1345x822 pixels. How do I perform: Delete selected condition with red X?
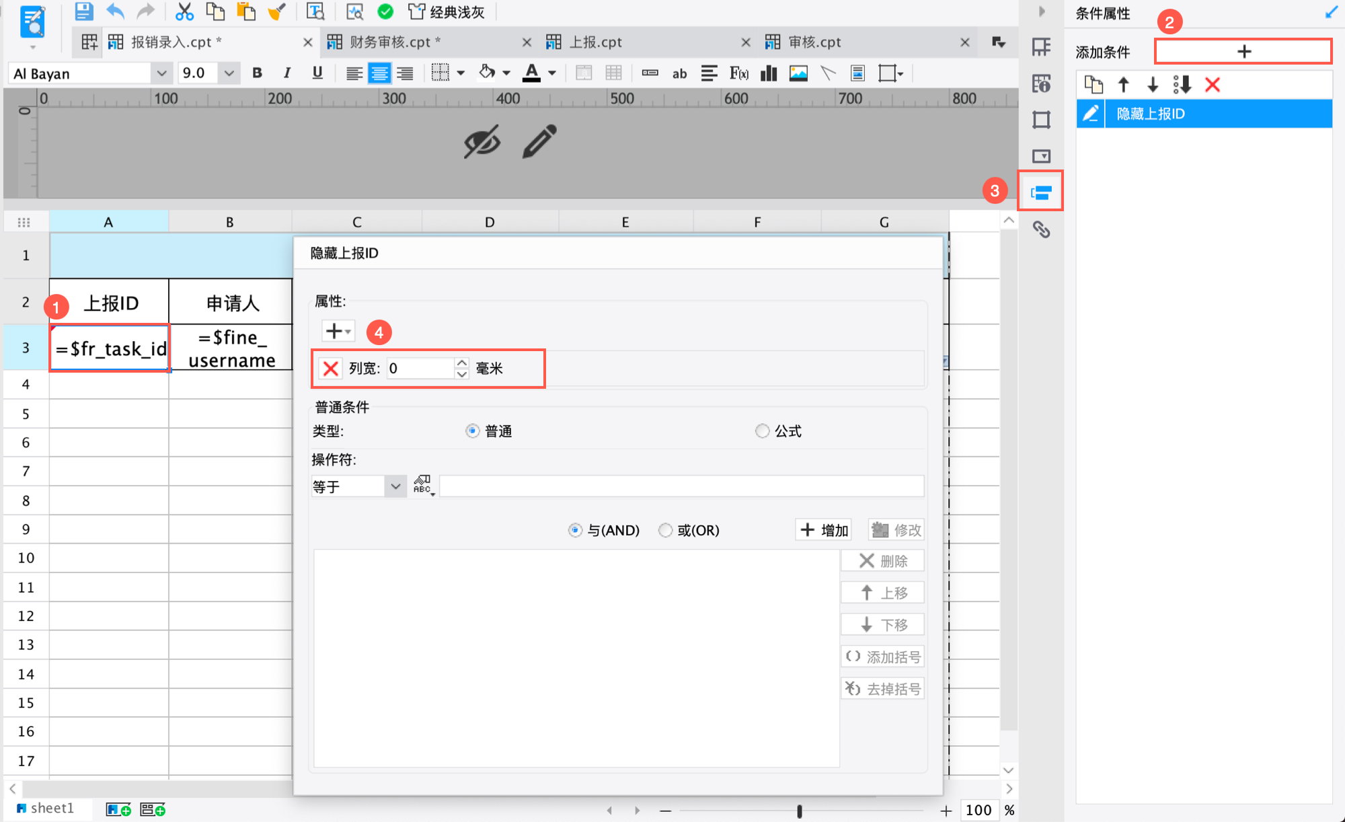[x=1212, y=85]
